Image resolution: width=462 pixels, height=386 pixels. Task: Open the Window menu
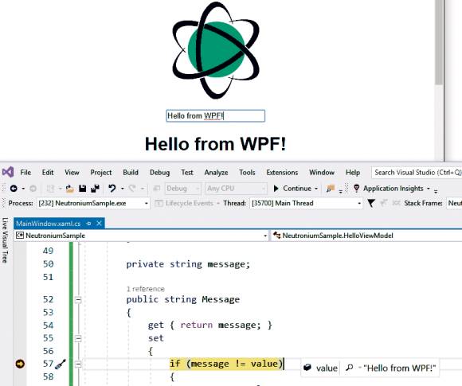click(322, 172)
